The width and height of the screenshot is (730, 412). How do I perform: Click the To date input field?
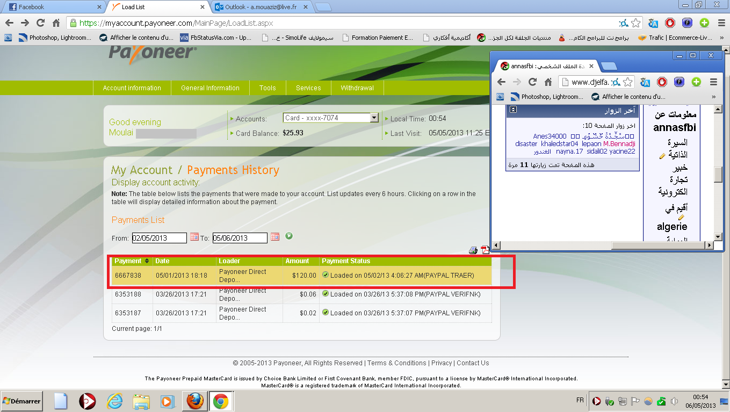[x=240, y=237]
